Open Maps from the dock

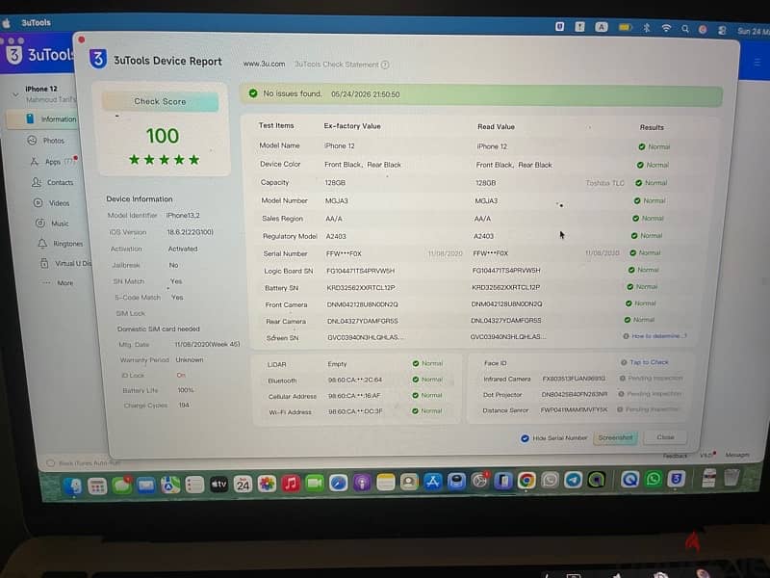pos(170,486)
